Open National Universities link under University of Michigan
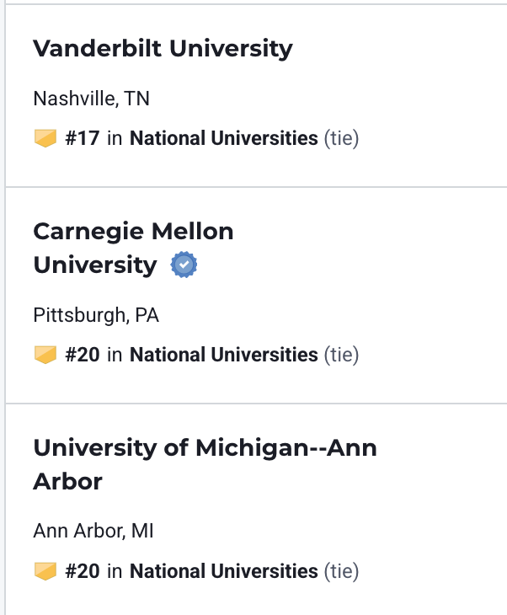This screenshot has height=615, width=507. (224, 571)
